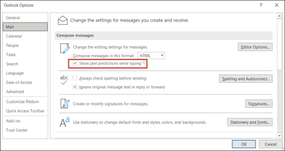Open the Add-ins category
The width and height of the screenshot is (285, 151).
coord(25,121)
